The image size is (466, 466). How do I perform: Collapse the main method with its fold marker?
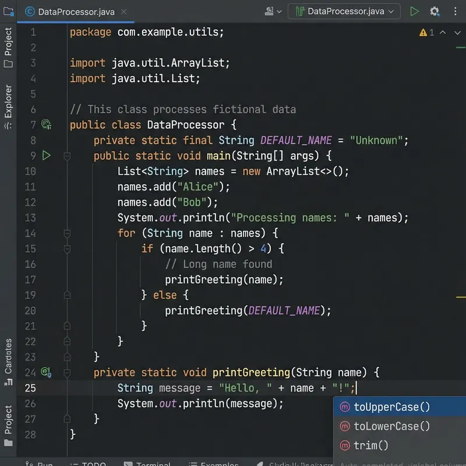[67, 156]
